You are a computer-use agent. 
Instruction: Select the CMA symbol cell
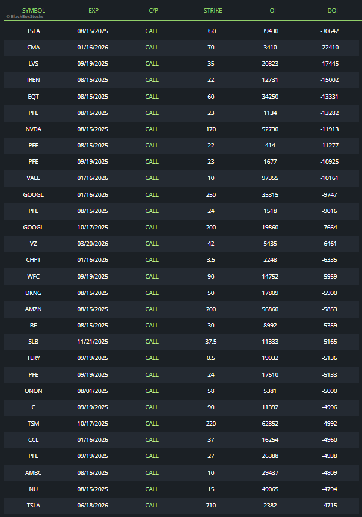34,47
